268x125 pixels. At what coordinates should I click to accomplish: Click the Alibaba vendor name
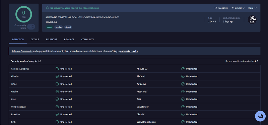click(x=15, y=76)
